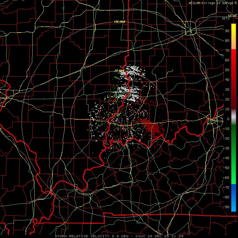Click the 90 value on the velocity scale

(x=227, y=31)
